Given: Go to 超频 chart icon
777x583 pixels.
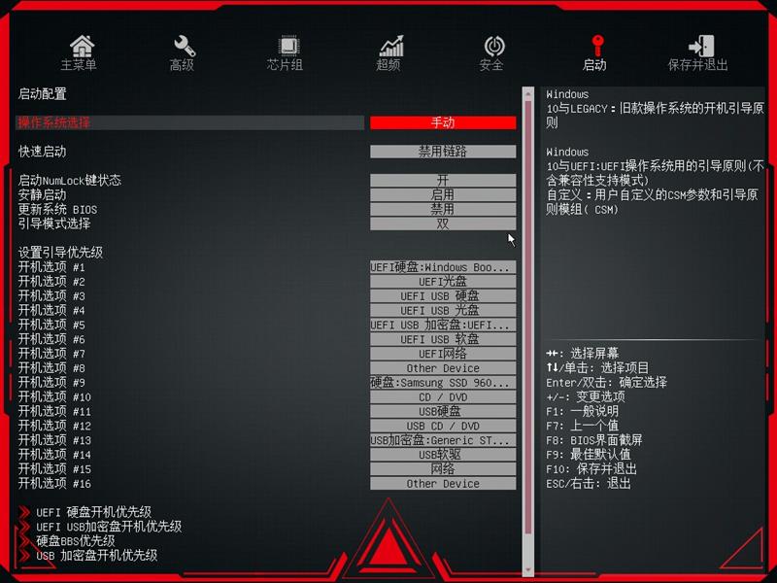Looking at the screenshot, I should click(391, 46).
